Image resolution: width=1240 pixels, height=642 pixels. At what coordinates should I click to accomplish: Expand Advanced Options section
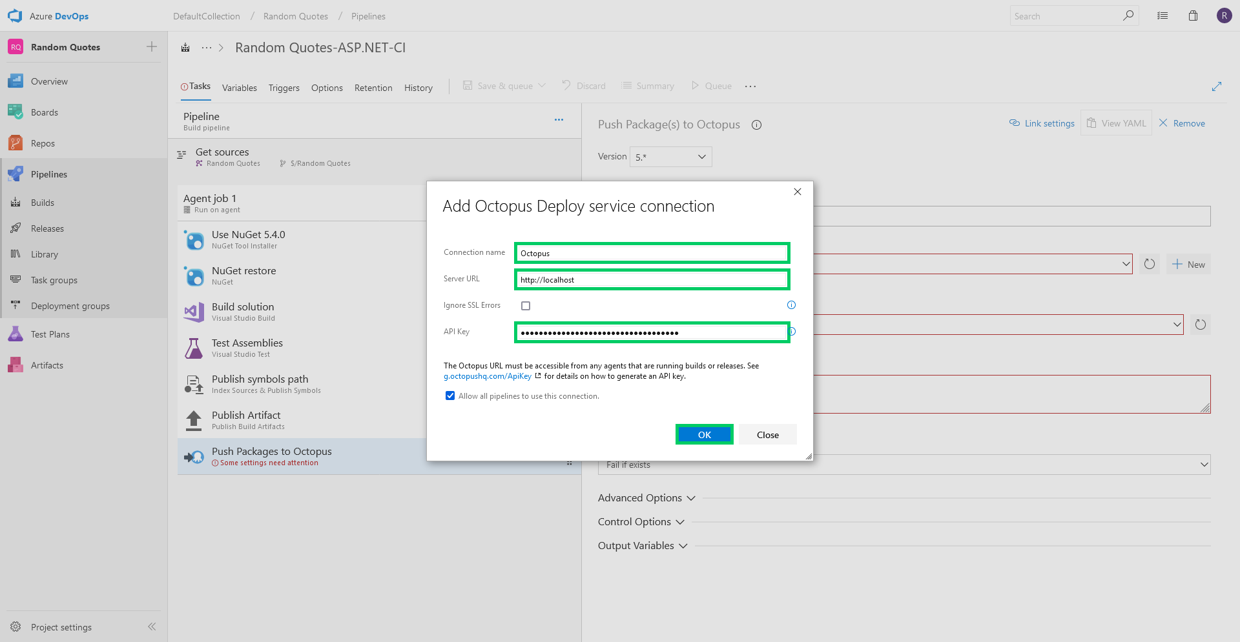[646, 498]
